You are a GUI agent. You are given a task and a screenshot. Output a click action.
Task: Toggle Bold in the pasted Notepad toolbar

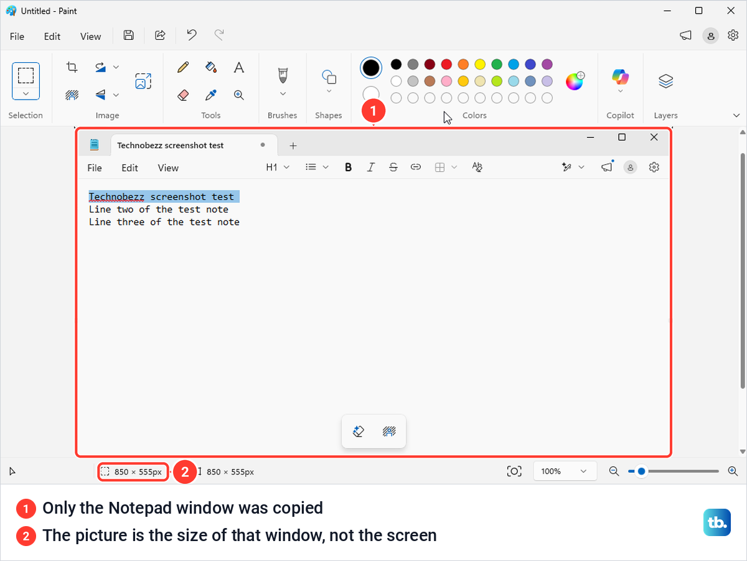(349, 167)
